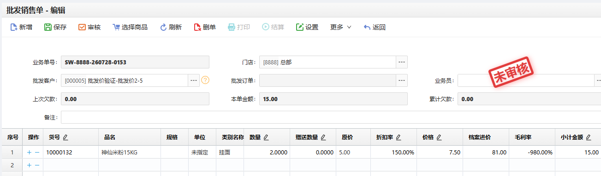Click the 保存 save icon
Viewport: 601px width, 176px height.
pyautogui.click(x=48, y=27)
